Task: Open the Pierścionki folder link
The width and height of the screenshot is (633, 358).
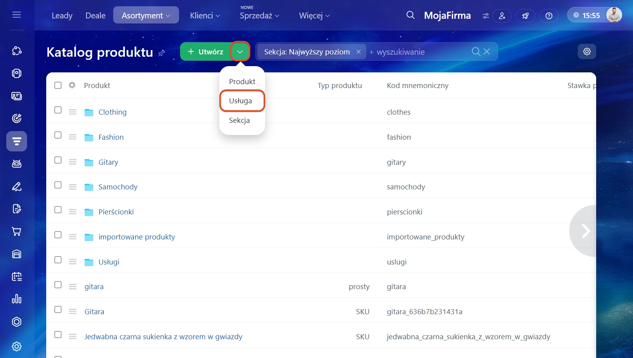Action: coord(116,212)
